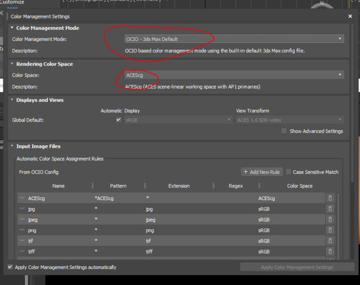Open the Rendering Color Space dropdown
This screenshot has width=360, height=285.
pyautogui.click(x=234, y=75)
